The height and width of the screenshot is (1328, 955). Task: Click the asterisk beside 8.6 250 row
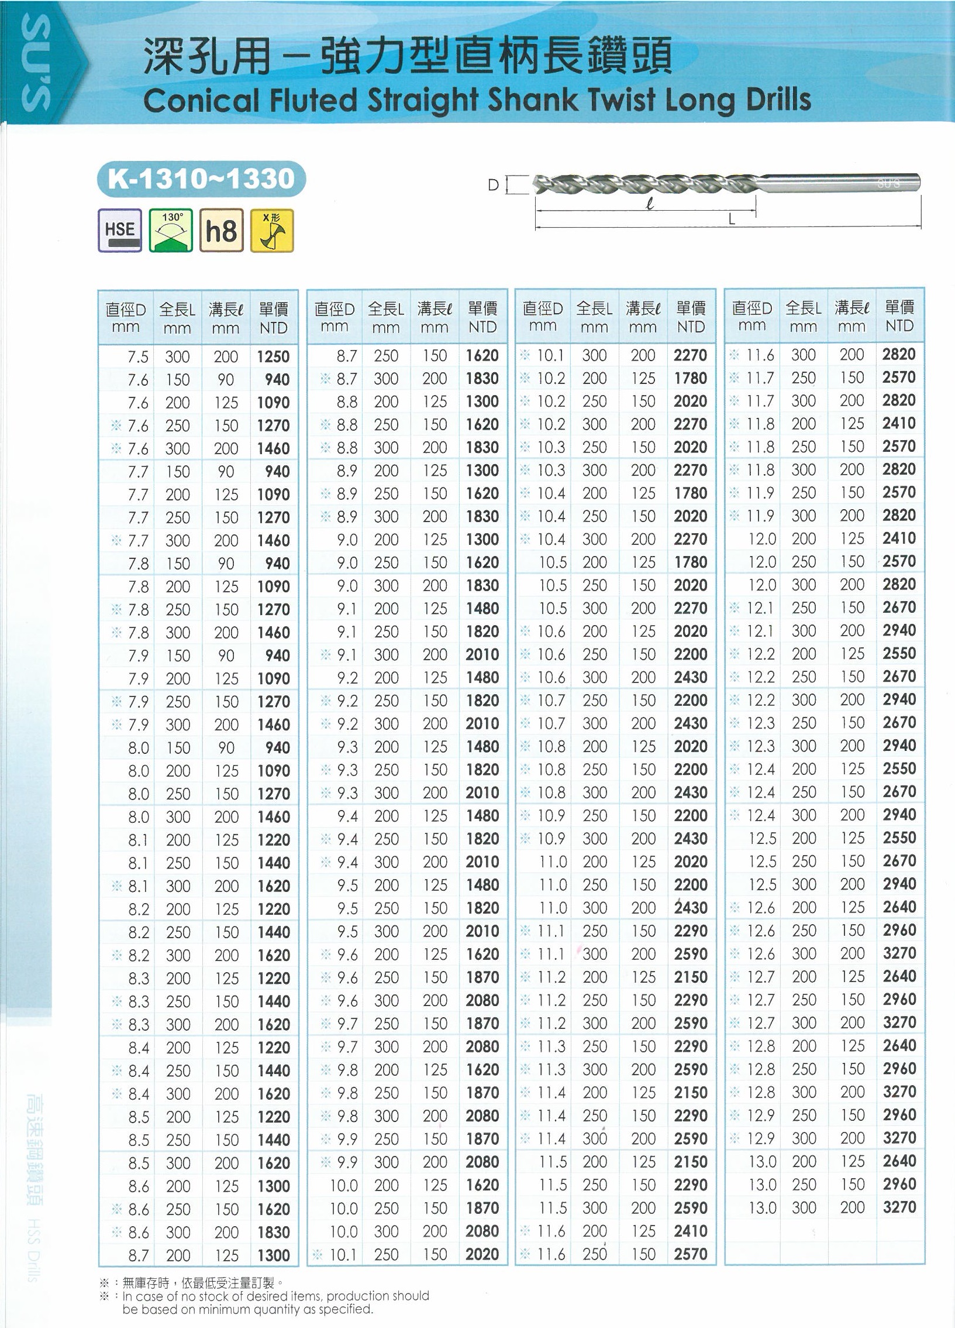click(116, 1209)
